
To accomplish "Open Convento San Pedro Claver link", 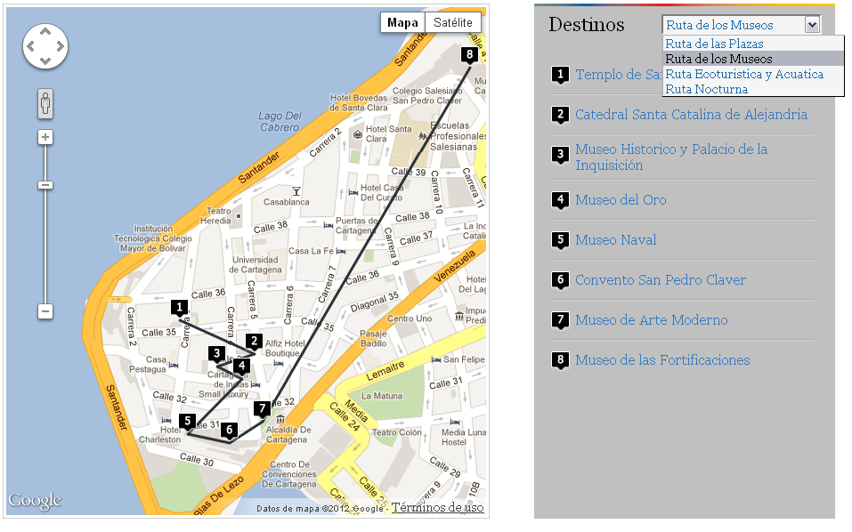I will 661,280.
